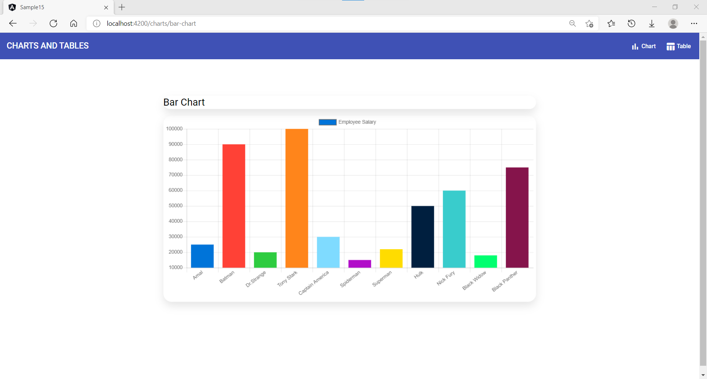The image size is (707, 379).
Task: Open the Downloads icon in the toolbar
Action: point(652,23)
